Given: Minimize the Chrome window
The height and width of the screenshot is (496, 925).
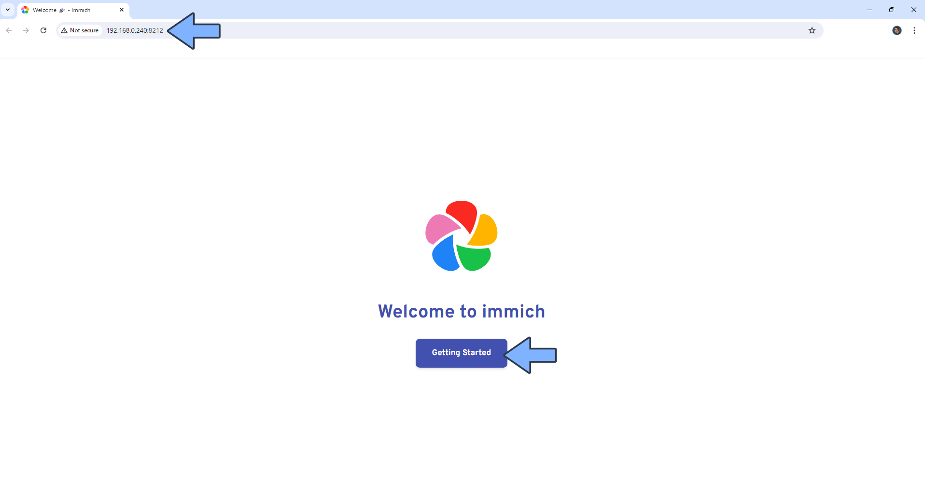Looking at the screenshot, I should [869, 10].
